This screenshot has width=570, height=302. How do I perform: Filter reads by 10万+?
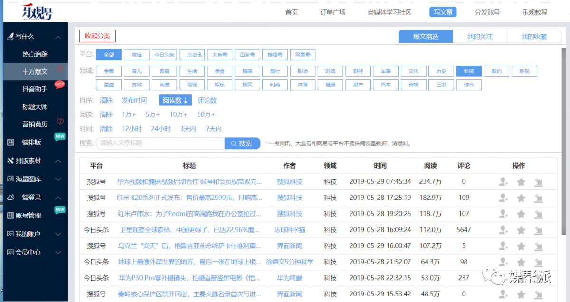pos(179,114)
